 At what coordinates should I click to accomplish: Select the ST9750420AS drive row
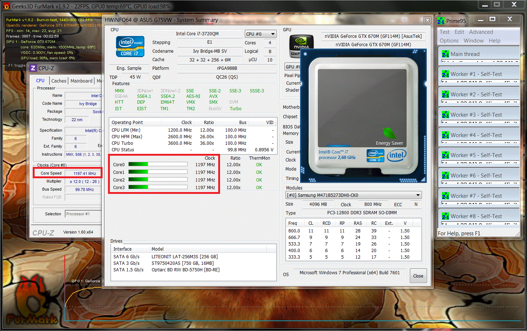coord(193,263)
